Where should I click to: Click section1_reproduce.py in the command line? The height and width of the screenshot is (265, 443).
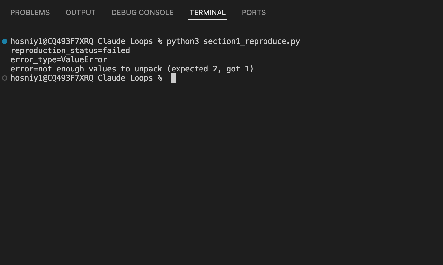click(x=252, y=41)
